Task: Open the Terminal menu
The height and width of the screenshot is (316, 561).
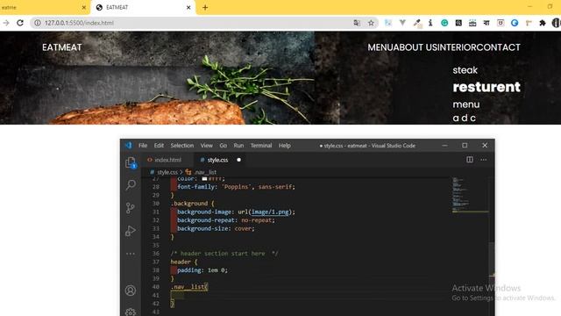Action: pyautogui.click(x=261, y=146)
